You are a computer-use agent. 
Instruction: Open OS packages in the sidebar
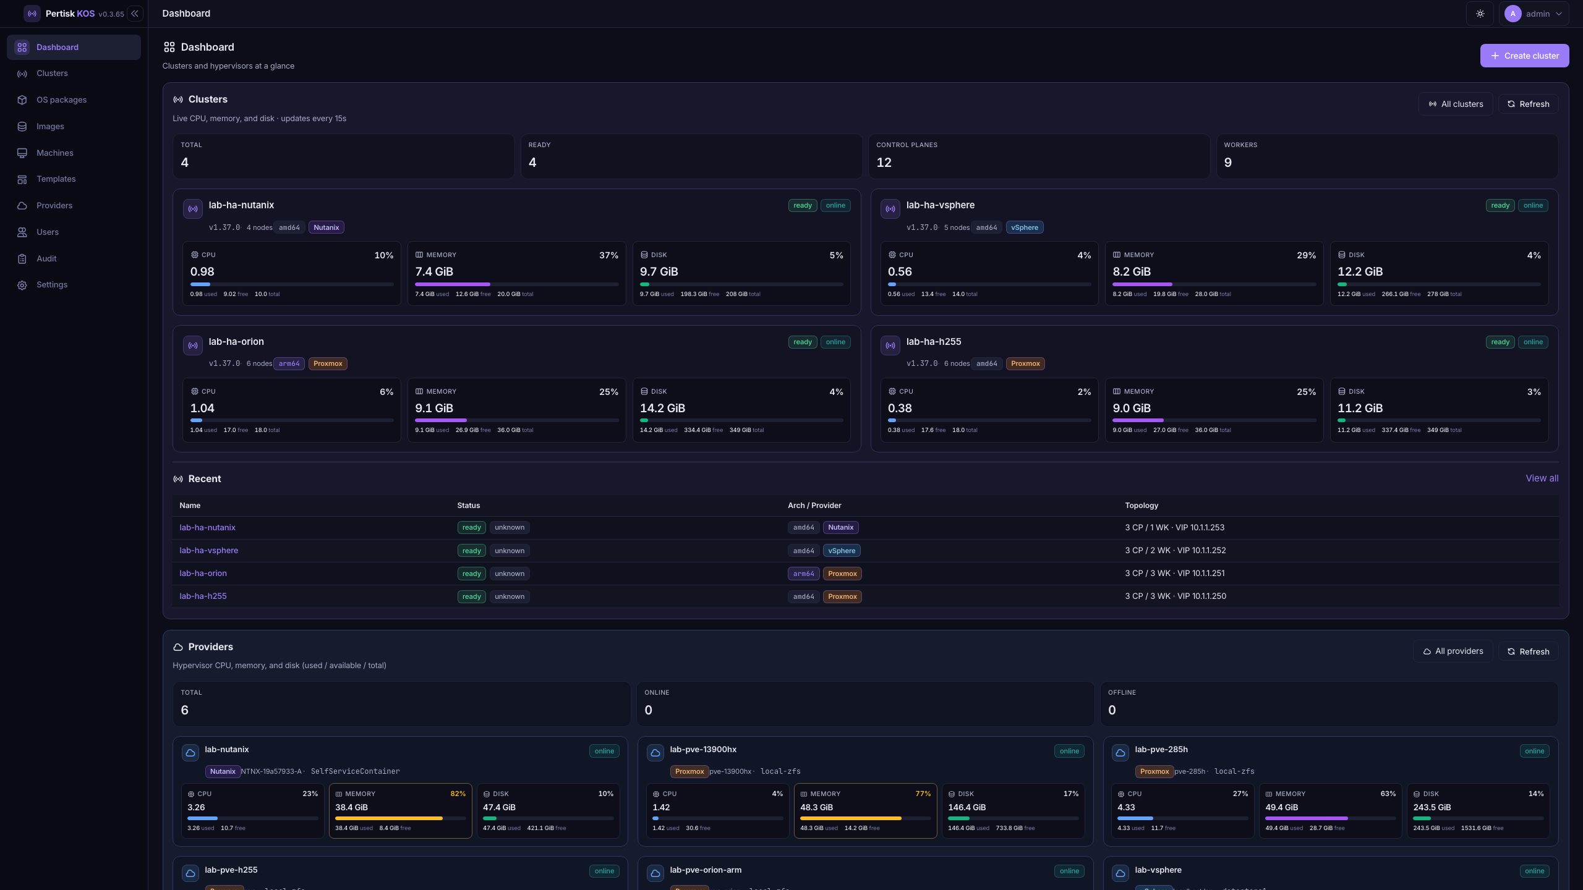(74, 100)
